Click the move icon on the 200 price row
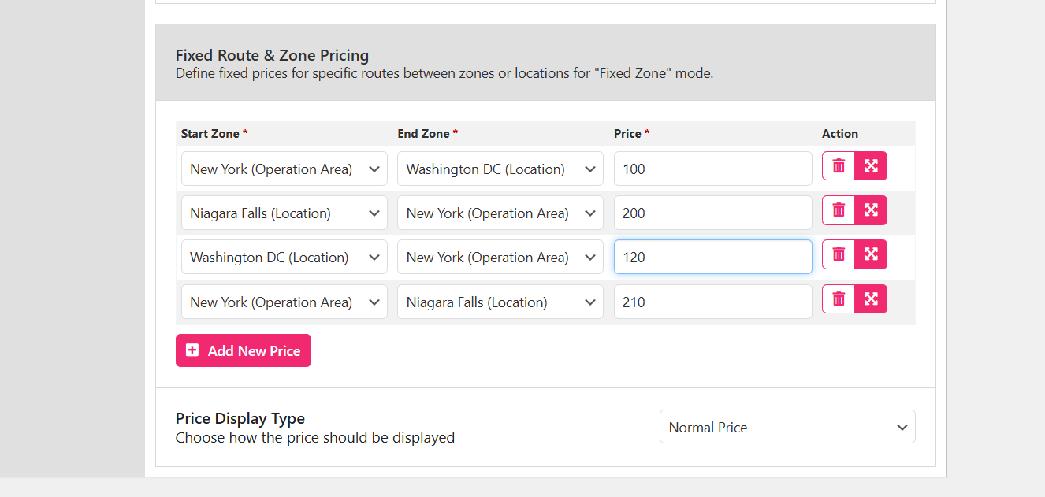Viewport: 1045px width, 497px height. (x=871, y=210)
